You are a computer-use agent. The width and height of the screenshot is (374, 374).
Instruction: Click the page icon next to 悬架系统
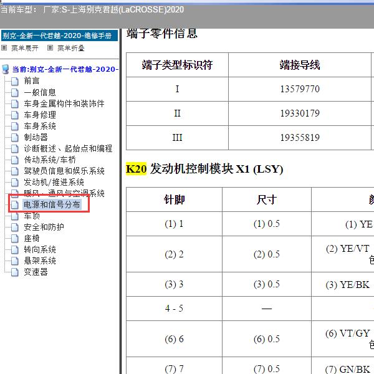point(15,261)
